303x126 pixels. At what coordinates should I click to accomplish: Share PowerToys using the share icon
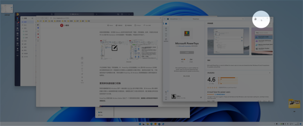(201, 97)
